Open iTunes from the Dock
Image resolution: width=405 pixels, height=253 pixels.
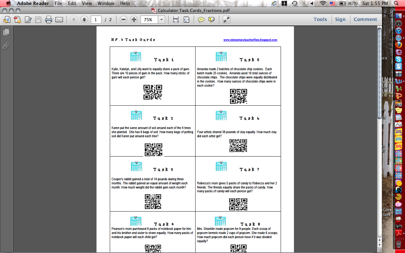[399, 31]
